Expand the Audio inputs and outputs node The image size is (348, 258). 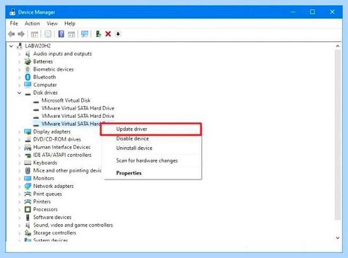(x=20, y=54)
